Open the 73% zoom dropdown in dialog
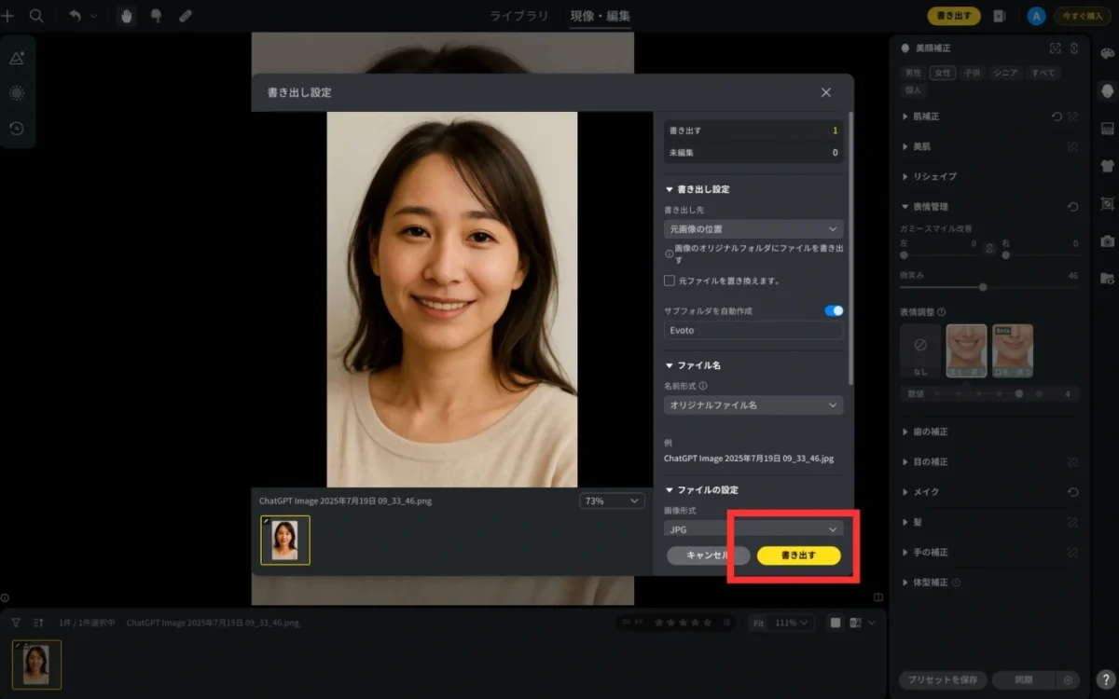 (612, 500)
